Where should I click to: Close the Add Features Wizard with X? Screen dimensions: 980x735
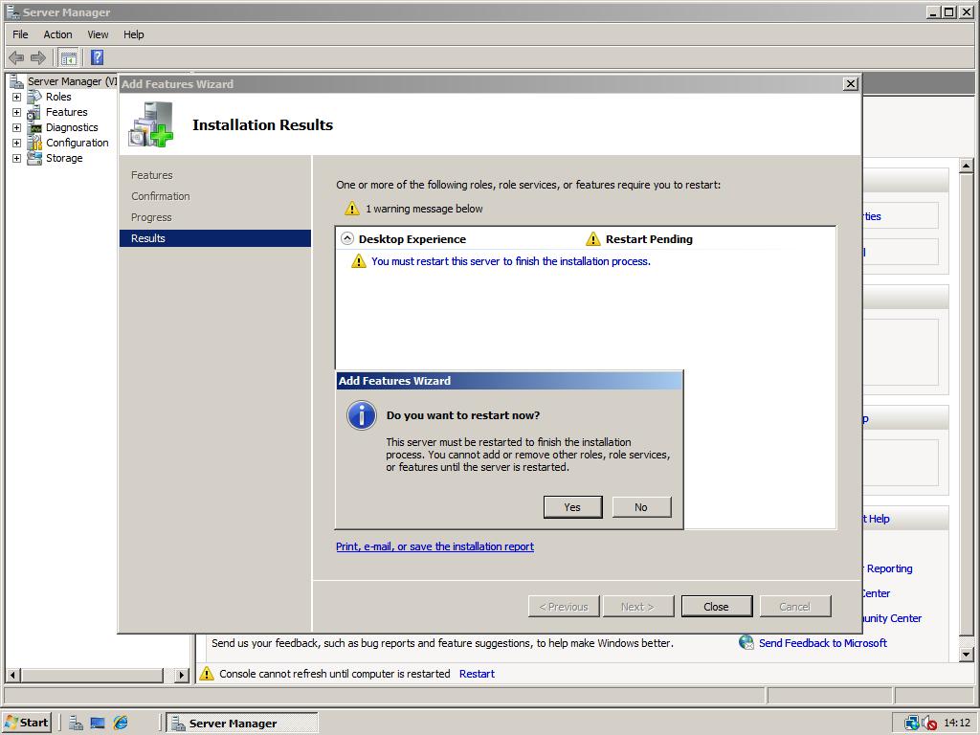[x=851, y=84]
